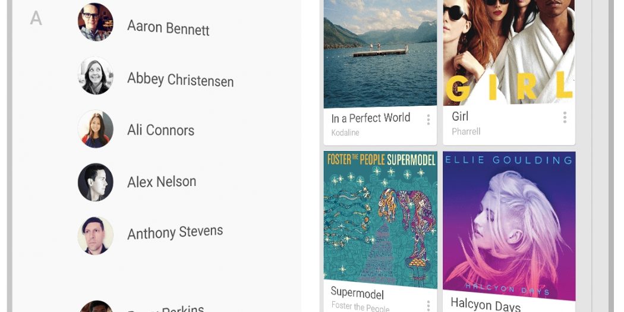Select the Pharrell artist label
The image size is (624, 312).
coord(466,131)
